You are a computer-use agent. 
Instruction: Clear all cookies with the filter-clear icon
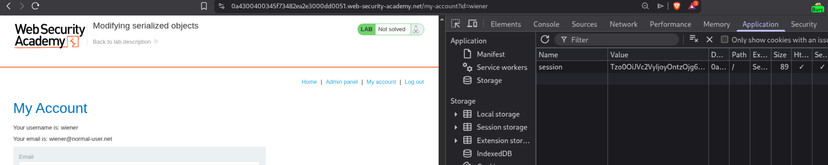coord(694,39)
